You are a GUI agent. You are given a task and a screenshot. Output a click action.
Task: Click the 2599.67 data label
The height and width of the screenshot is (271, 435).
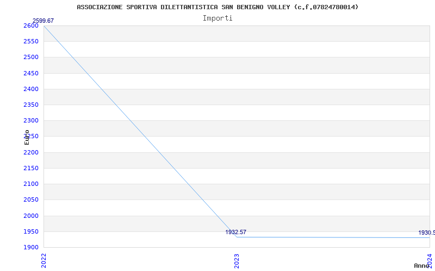click(43, 21)
